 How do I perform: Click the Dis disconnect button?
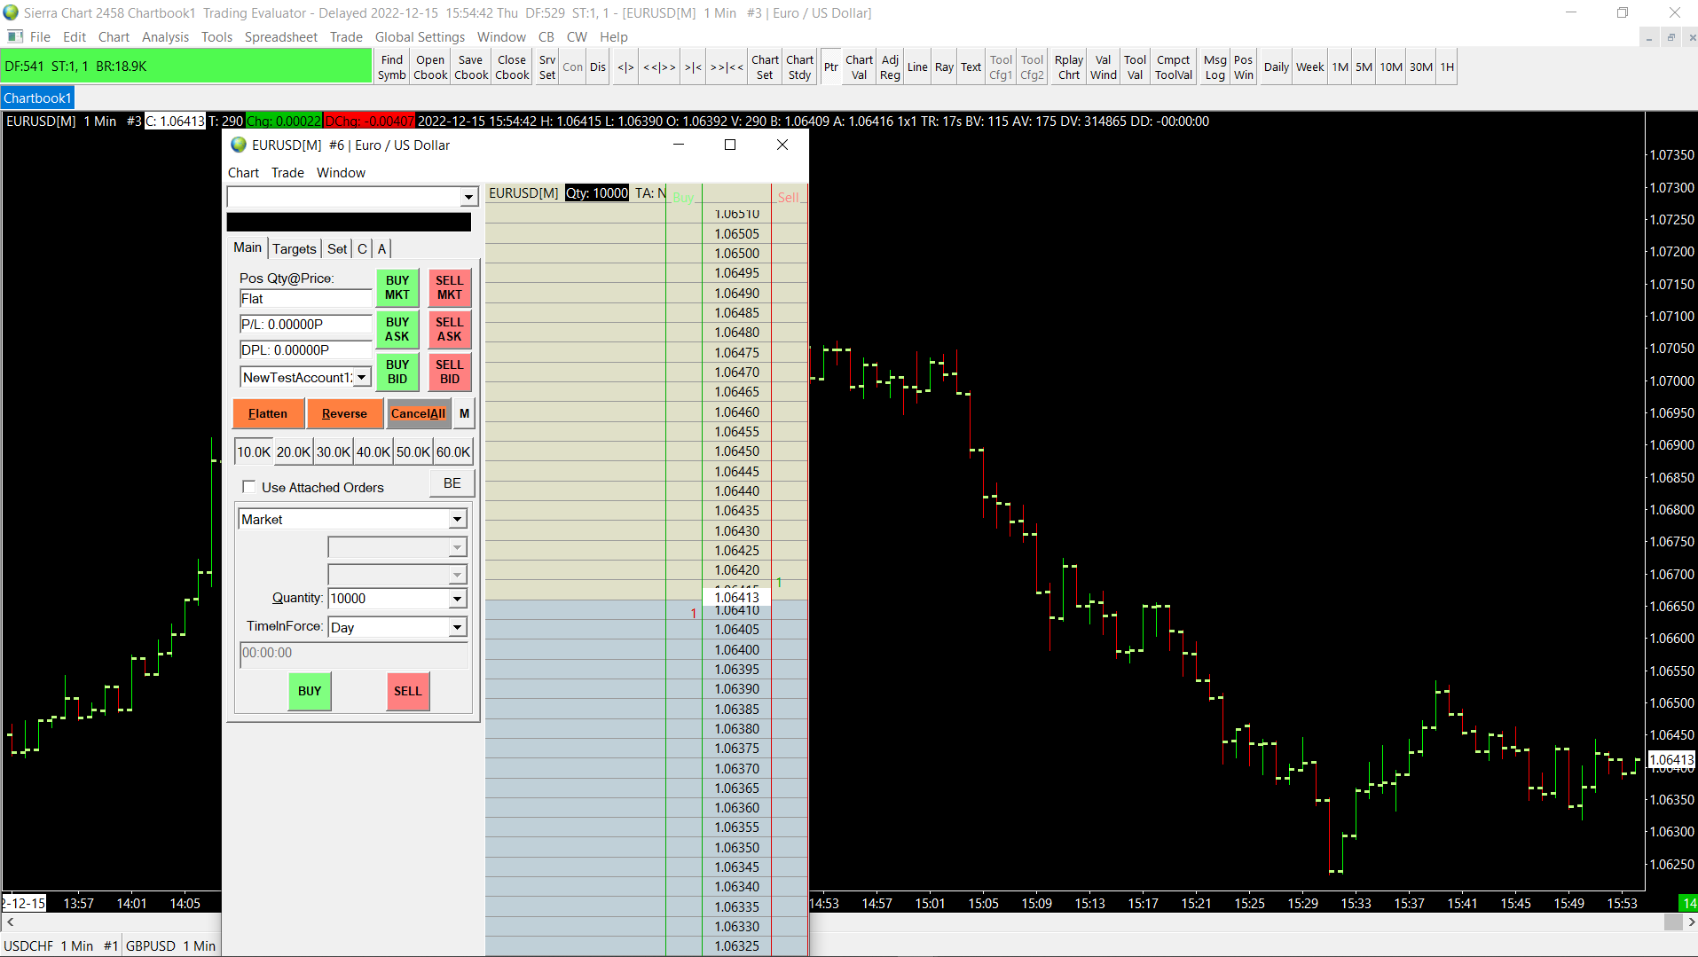(598, 67)
